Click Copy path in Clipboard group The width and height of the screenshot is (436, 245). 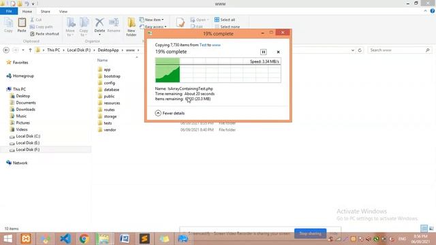click(41, 27)
